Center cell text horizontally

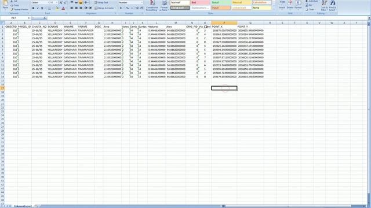pos(76,8)
